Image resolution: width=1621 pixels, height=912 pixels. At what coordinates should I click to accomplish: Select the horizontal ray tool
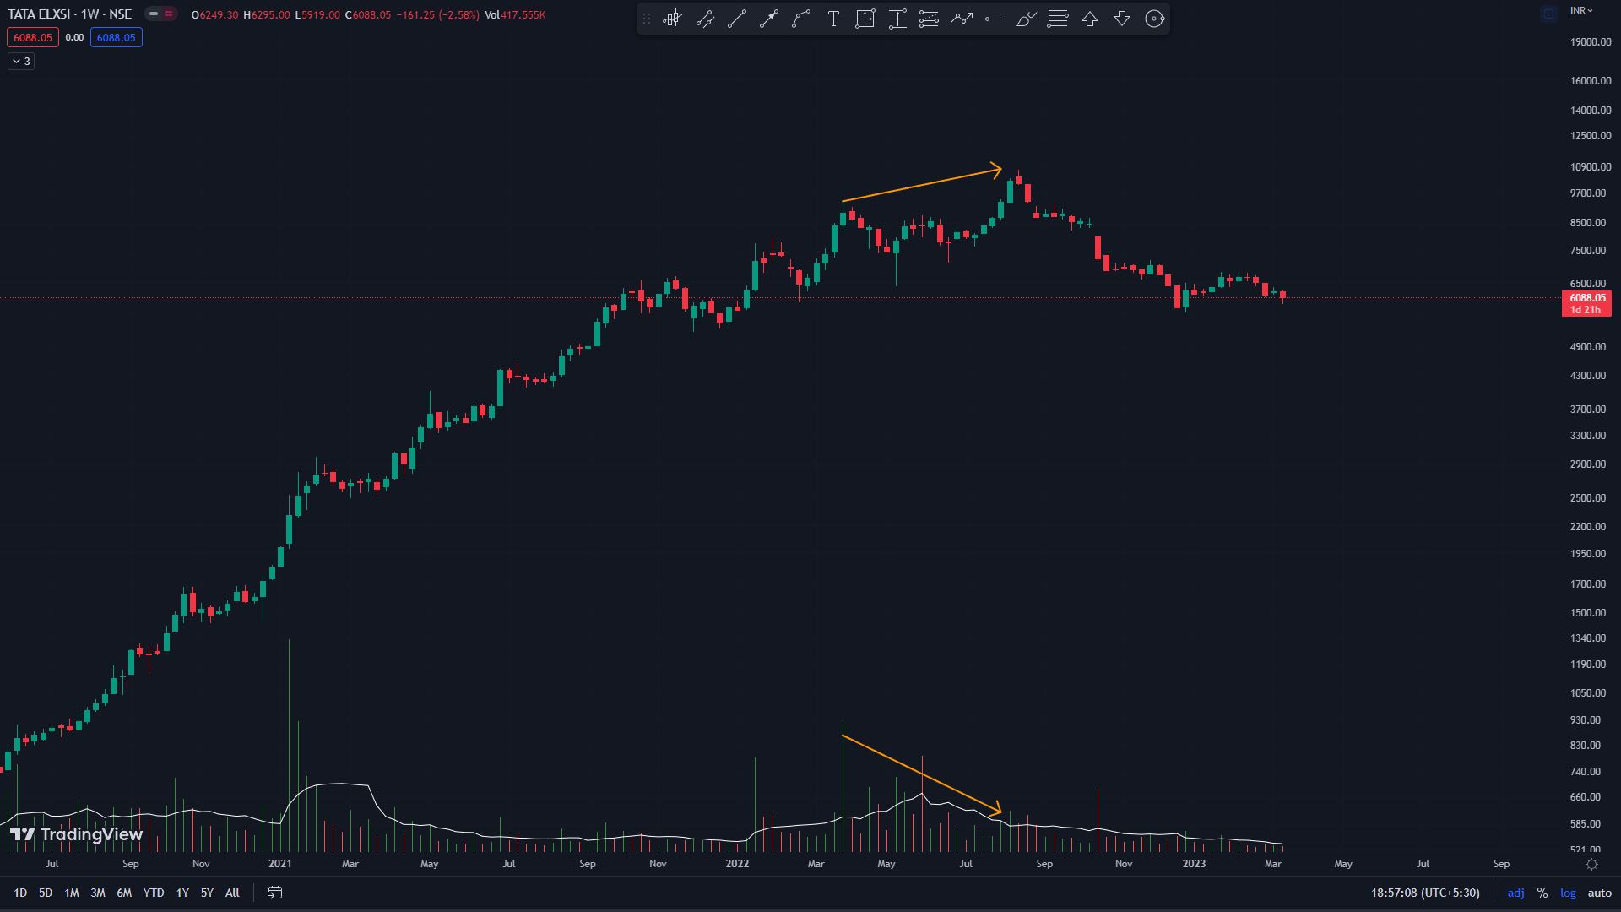pos(994,19)
